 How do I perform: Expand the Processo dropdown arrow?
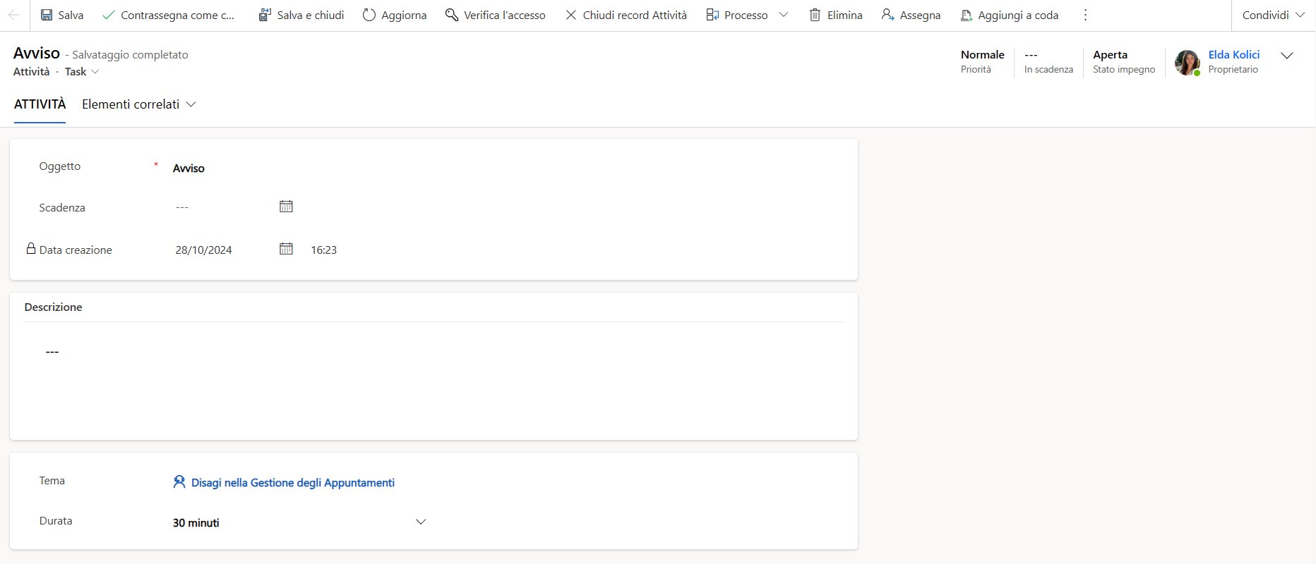783,15
